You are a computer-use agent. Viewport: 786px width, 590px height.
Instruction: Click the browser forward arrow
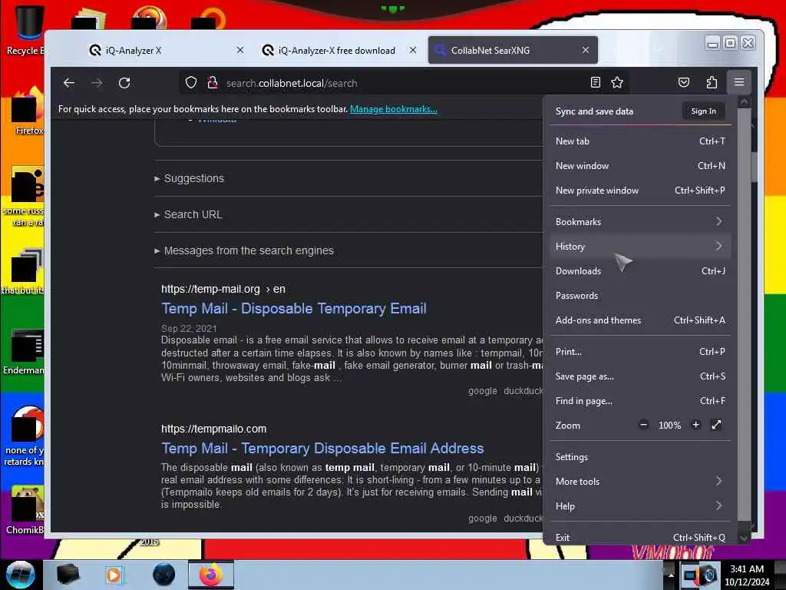97,83
